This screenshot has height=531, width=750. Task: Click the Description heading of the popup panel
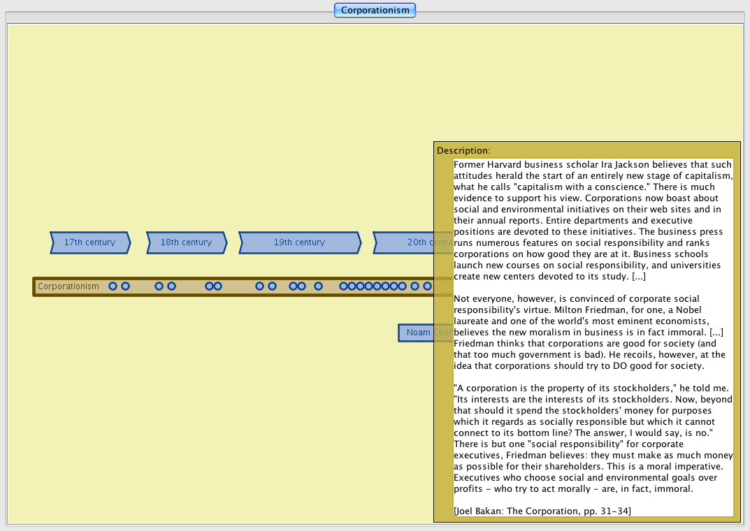(x=463, y=150)
